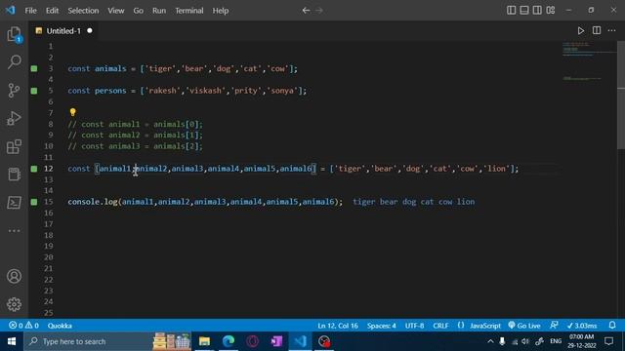The height and width of the screenshot is (351, 625).
Task: Toggle secondary side bar layout button
Action: (x=537, y=11)
